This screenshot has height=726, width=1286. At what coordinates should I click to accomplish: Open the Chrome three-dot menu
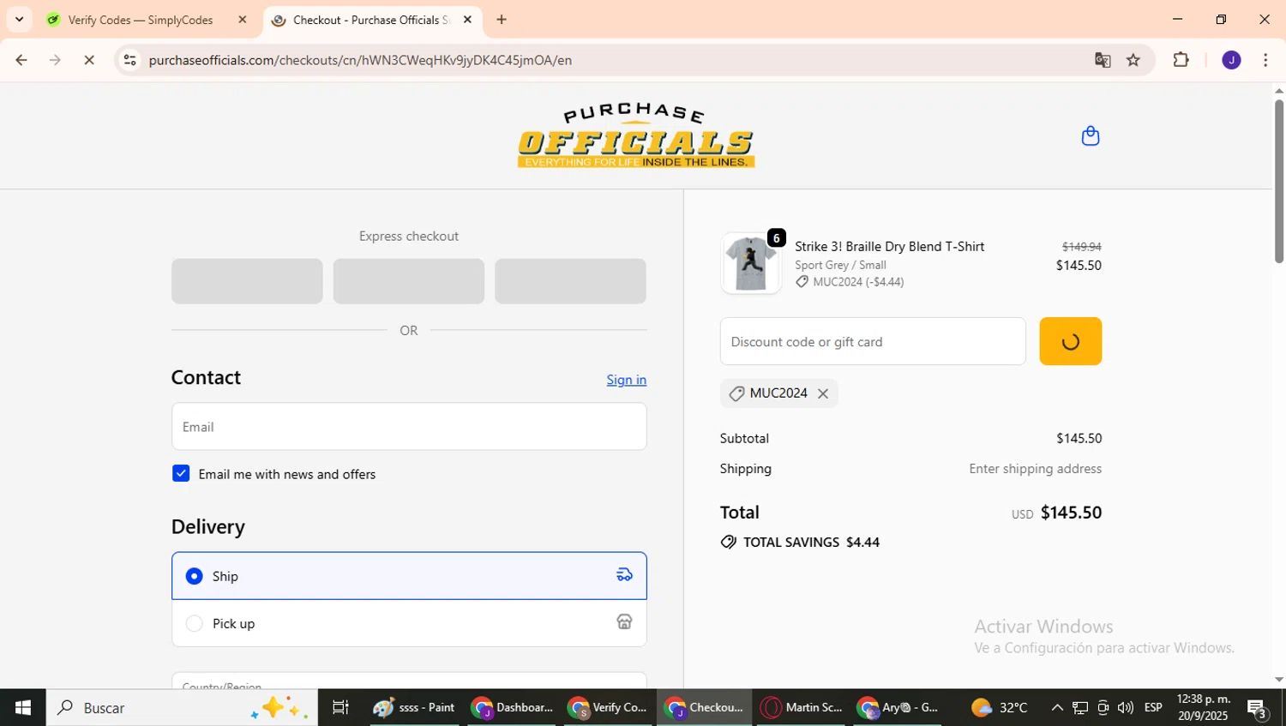point(1265,60)
